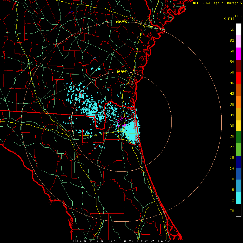Click the black TH threshold legend segment
The image size is (243, 243).
(x=238, y=210)
